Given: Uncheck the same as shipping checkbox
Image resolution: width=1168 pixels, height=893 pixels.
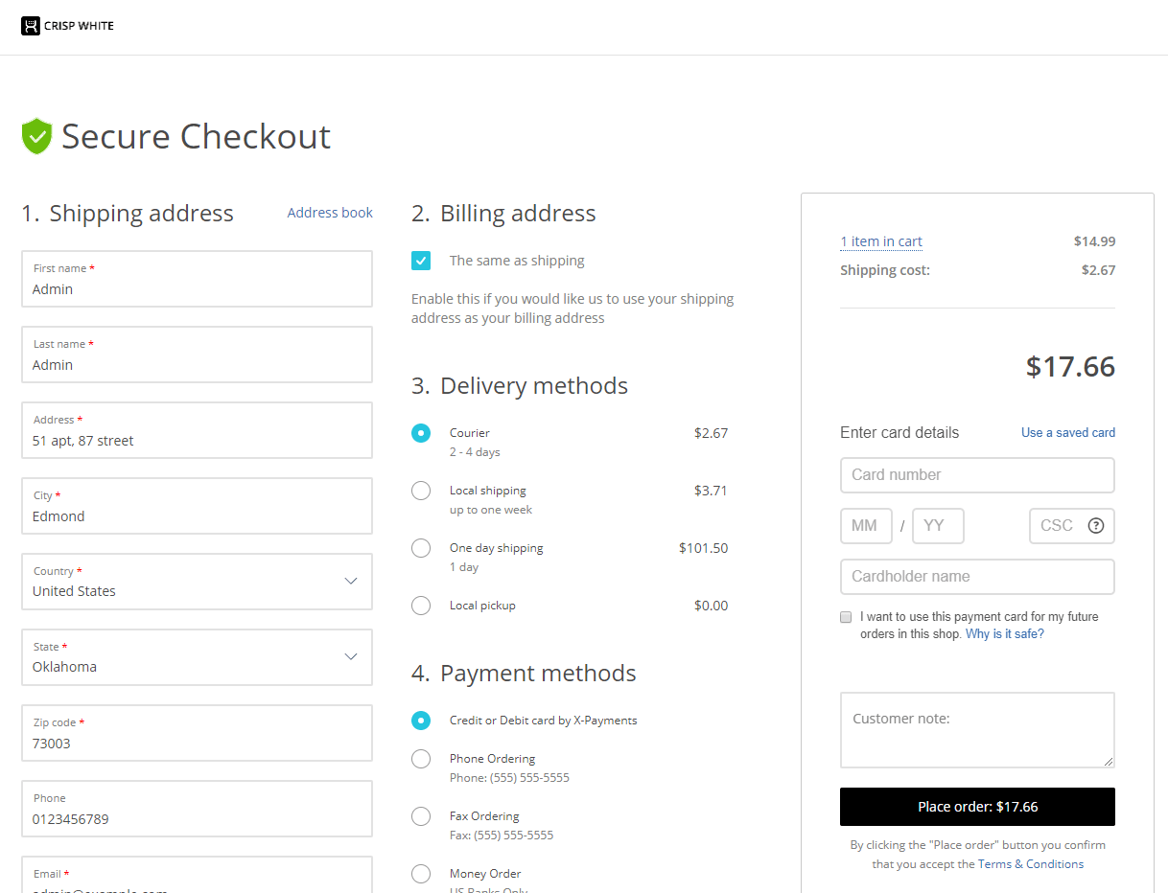Looking at the screenshot, I should tap(421, 260).
